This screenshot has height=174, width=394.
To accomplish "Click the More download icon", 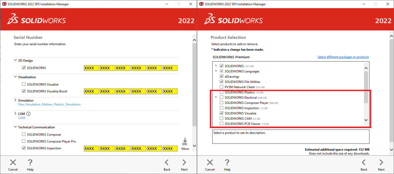I will tap(185, 142).
